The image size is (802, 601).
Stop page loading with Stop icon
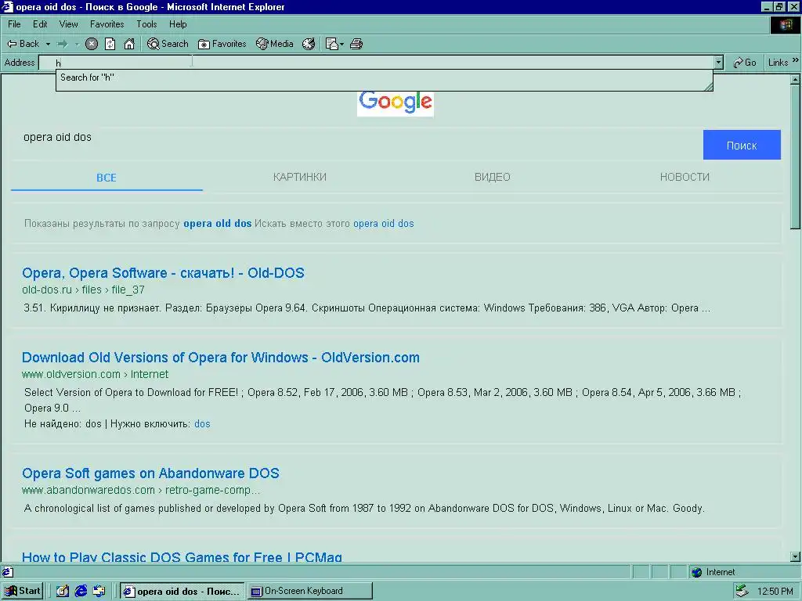point(92,44)
